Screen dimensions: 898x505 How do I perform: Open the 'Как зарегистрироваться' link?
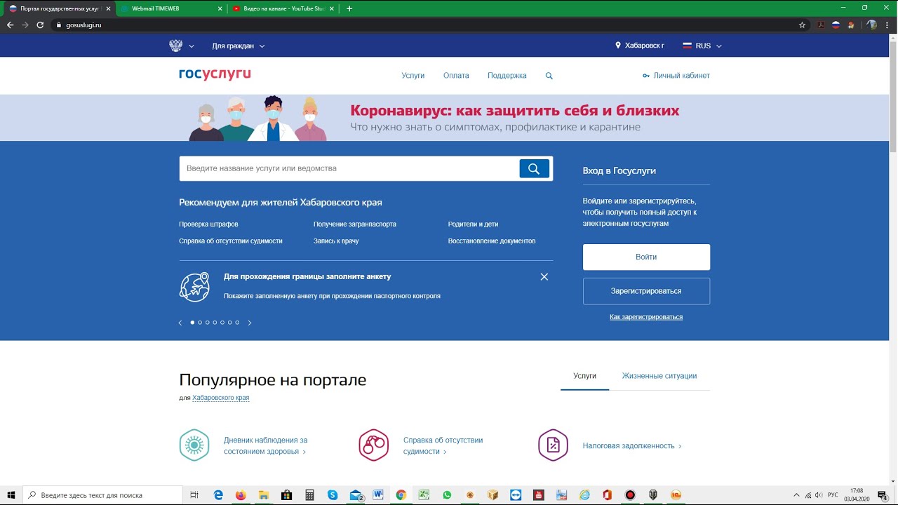[646, 317]
